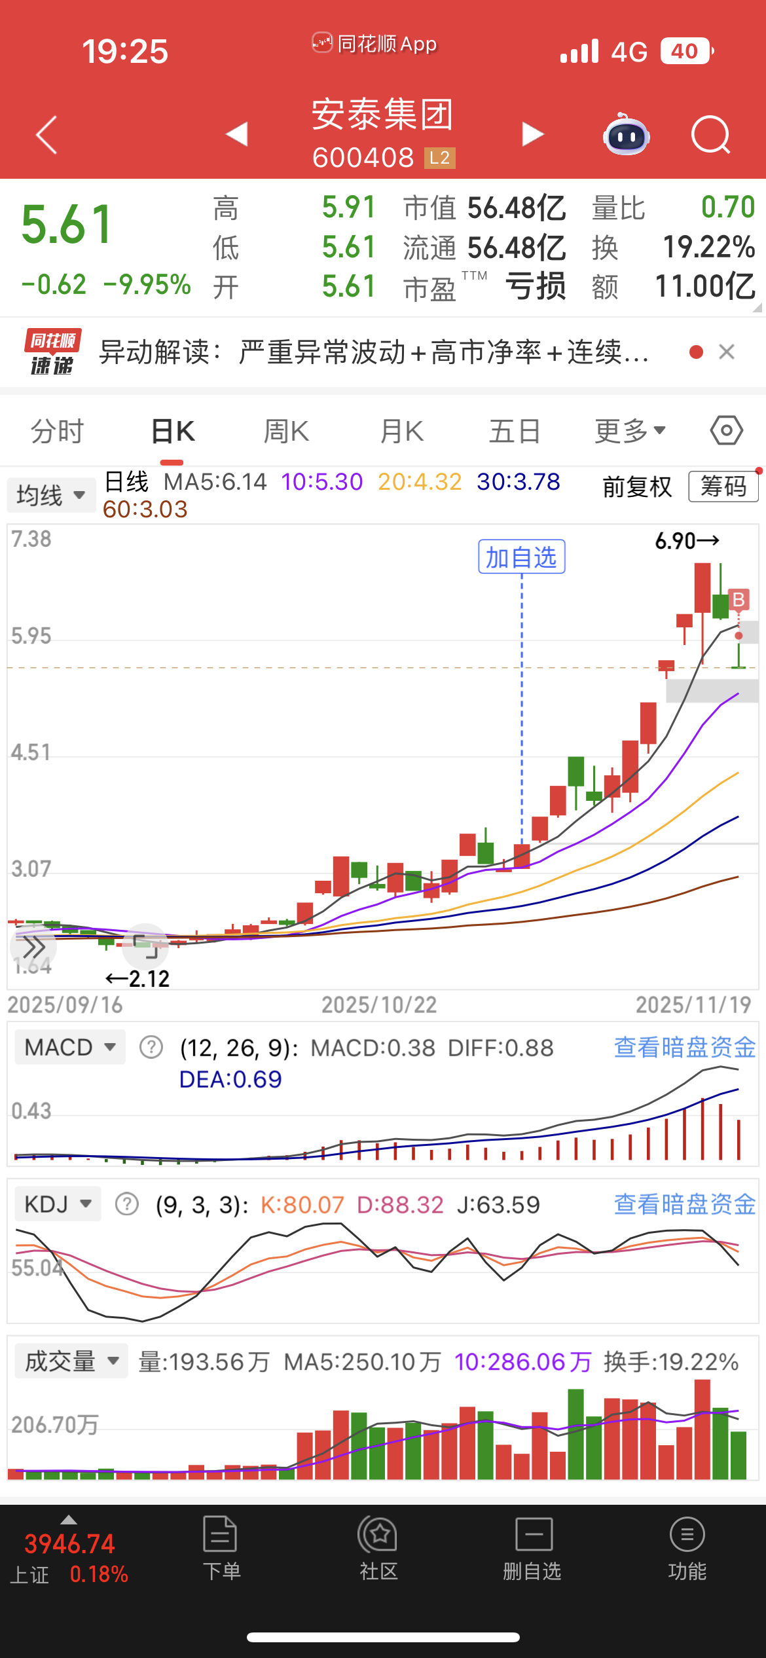Open 查看暗盘资金 link in MACD panel
The width and height of the screenshot is (766, 1658).
point(685,1047)
